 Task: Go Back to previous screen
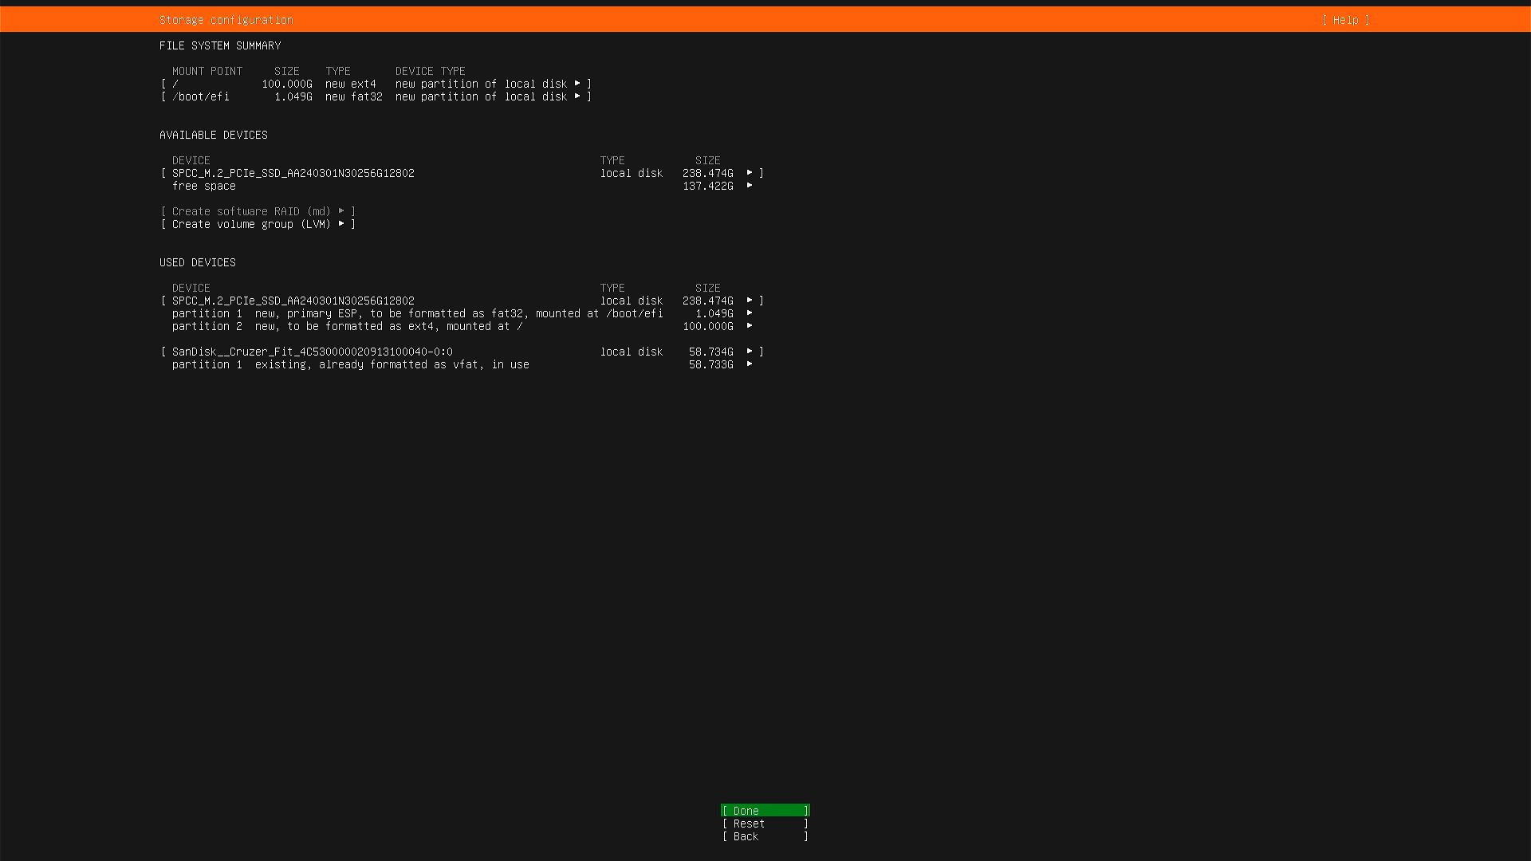coord(765,836)
